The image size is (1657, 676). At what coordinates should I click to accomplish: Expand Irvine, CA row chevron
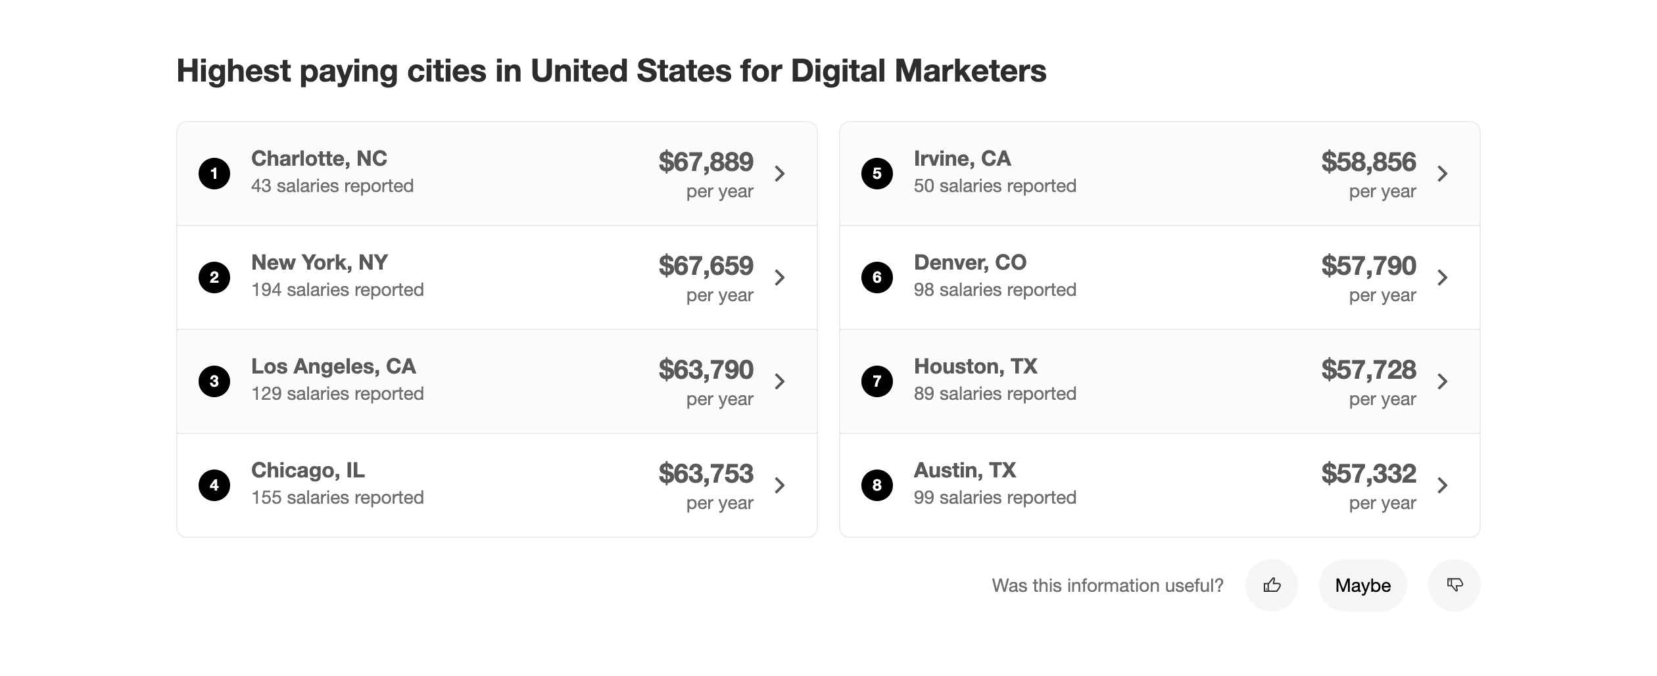point(1443,174)
